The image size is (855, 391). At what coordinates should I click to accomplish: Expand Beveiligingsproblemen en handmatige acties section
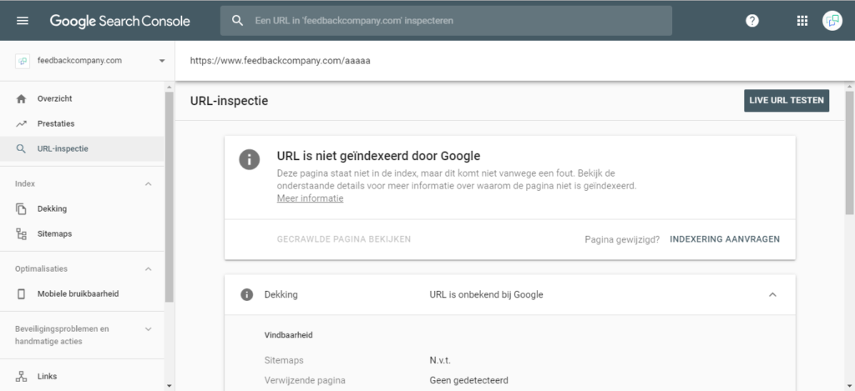point(149,329)
